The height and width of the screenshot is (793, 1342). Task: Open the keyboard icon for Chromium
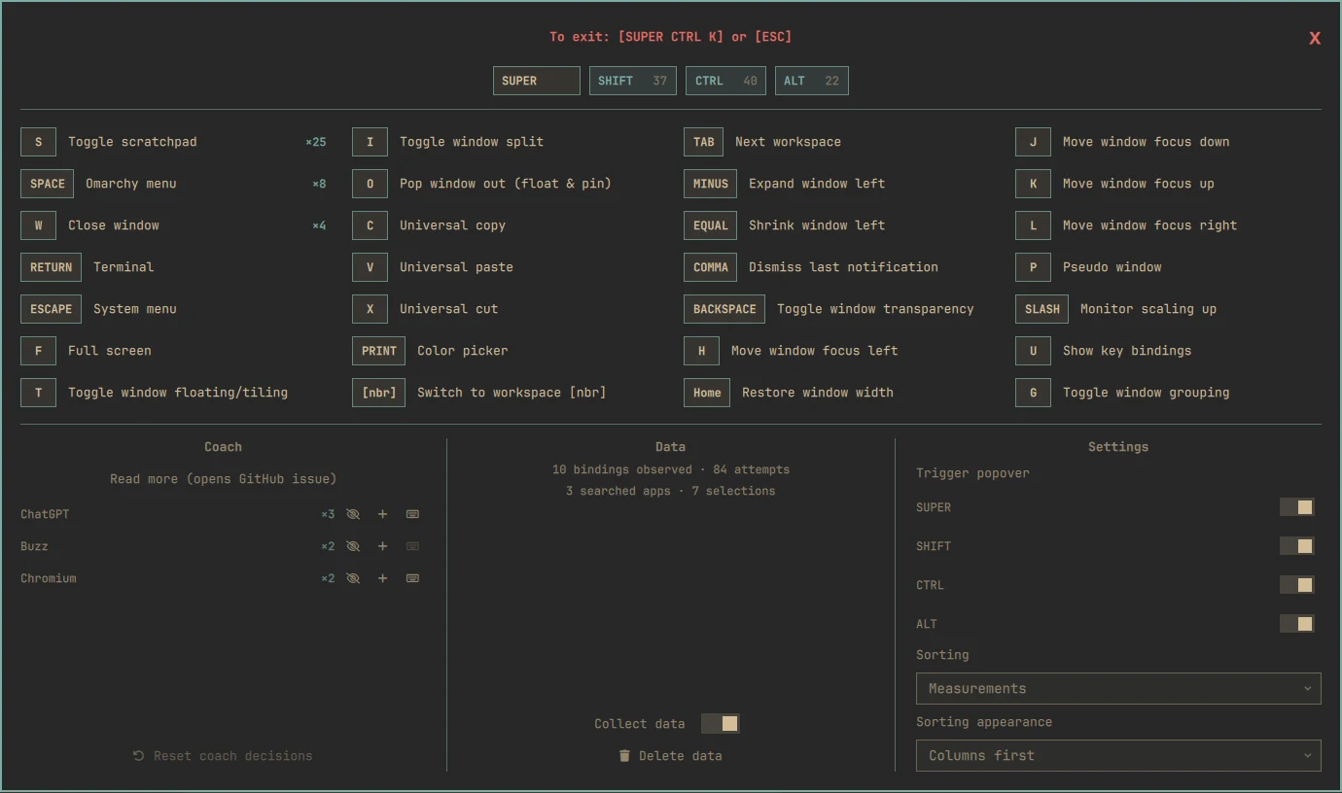[412, 578]
